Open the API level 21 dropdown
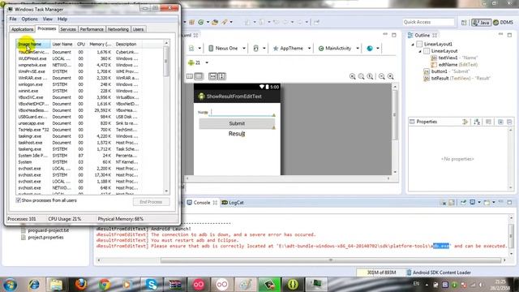519x292 pixels. [207, 62]
